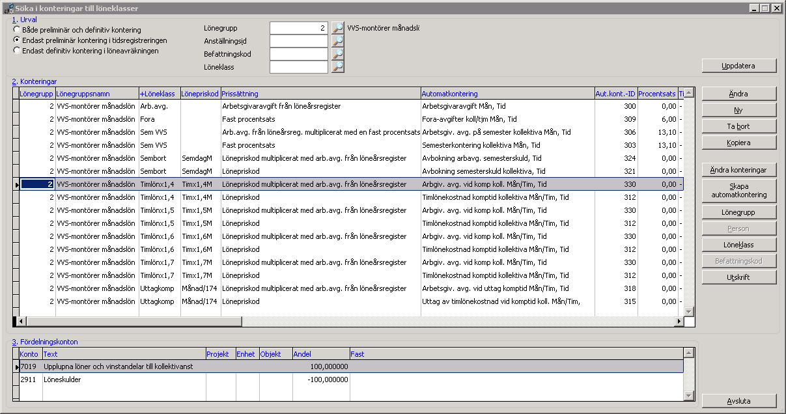Click the 'Arbetsgivaravgift från löneårsregister' Prissättning cell
The height and width of the screenshot is (414, 786).
tap(321, 106)
